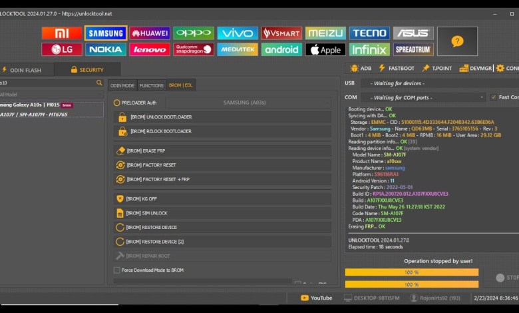Image resolution: width=519 pixels, height=313 pixels.
Task: Select the Qualcomm Snapdragon logo
Action: click(194, 49)
